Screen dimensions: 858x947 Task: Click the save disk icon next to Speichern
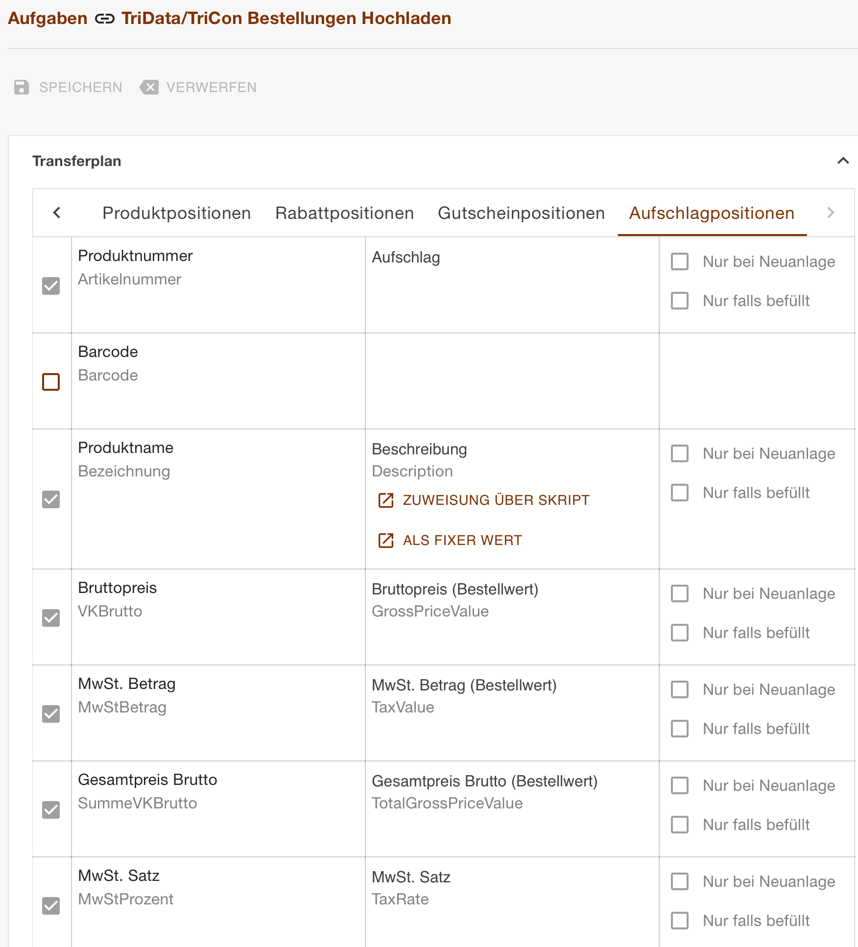tap(21, 87)
